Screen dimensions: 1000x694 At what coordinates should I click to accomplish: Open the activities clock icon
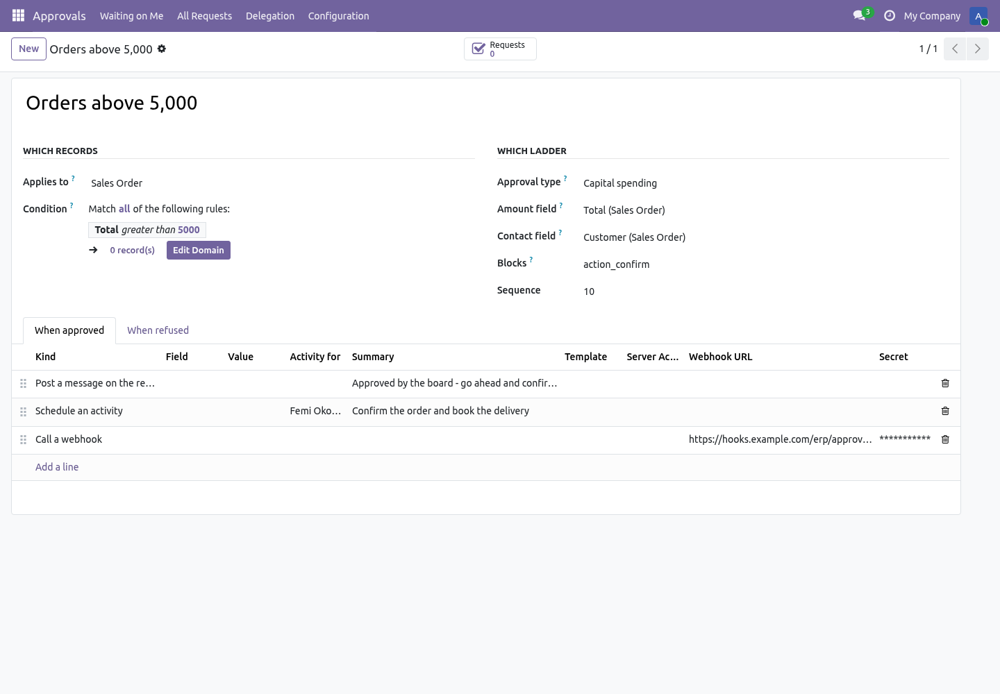890,15
